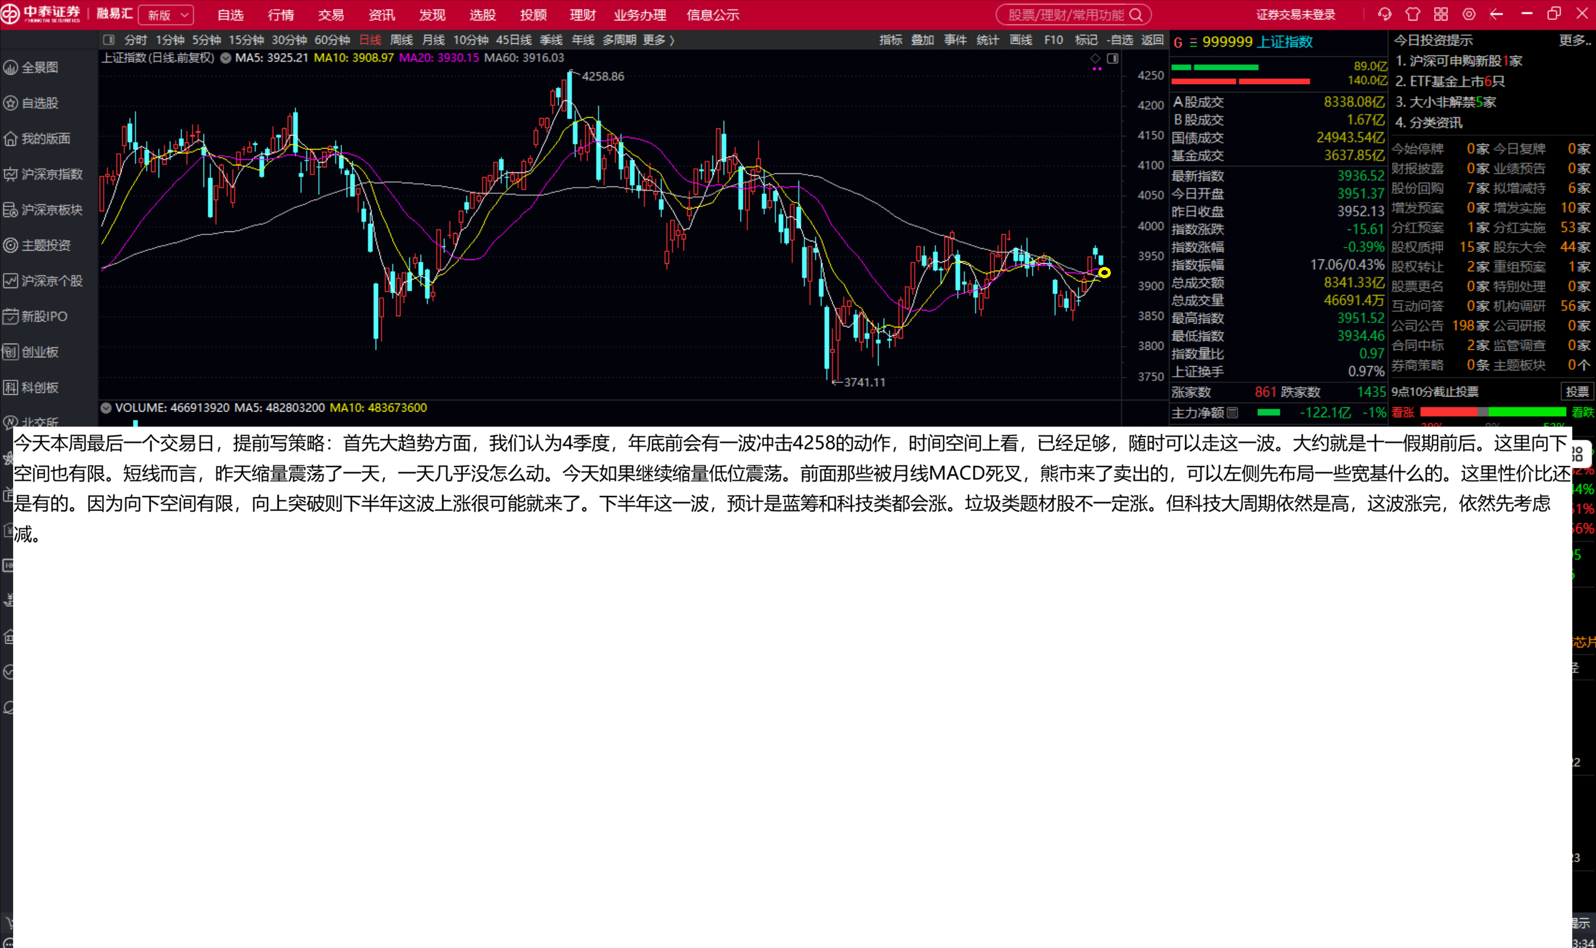
Task: Open the 多周期 multi-period option
Action: pyautogui.click(x=619, y=41)
